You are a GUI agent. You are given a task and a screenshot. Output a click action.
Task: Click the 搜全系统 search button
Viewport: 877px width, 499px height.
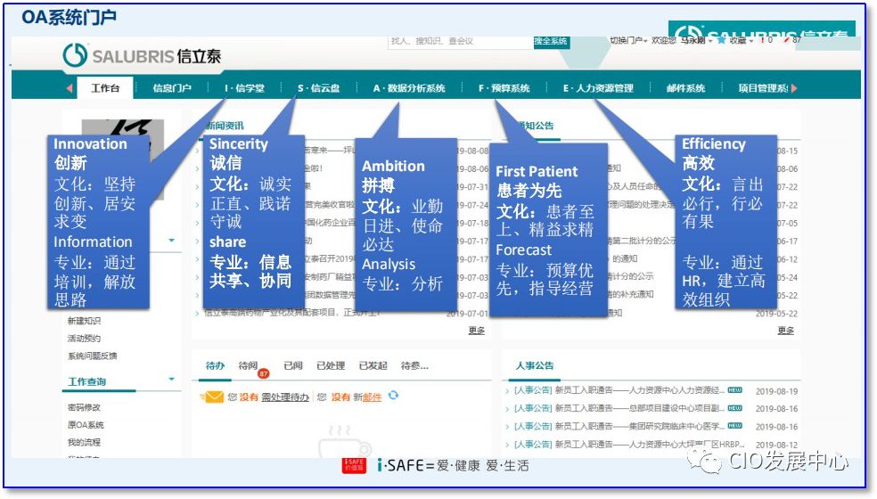[x=551, y=41]
